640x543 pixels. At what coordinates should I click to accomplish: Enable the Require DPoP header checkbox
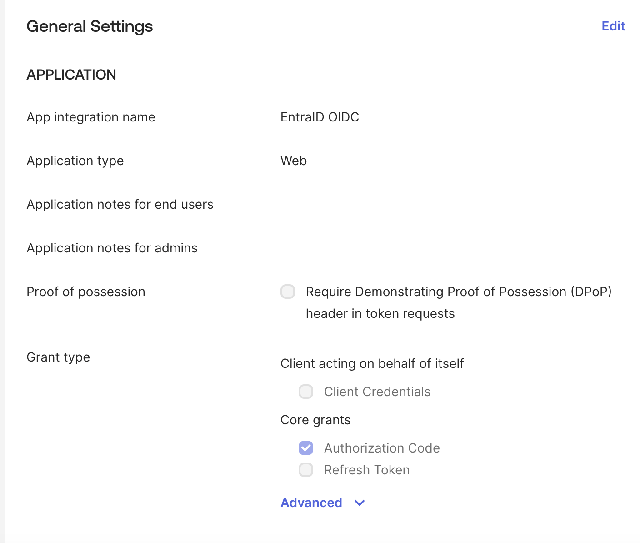pos(288,292)
